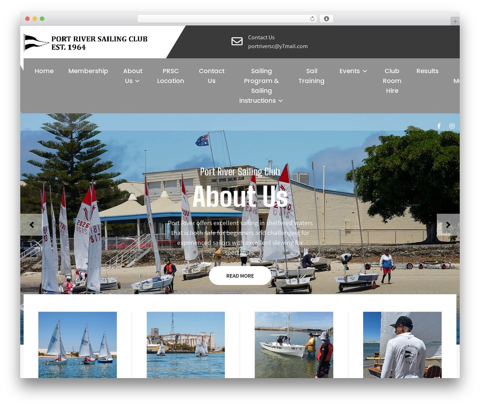Open thumbnail of white boat PR1 launching
The width and height of the screenshot is (480, 407).
(x=294, y=345)
